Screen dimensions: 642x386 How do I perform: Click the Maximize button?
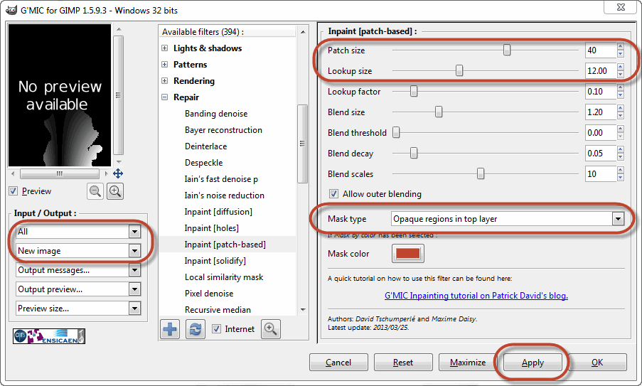click(468, 363)
